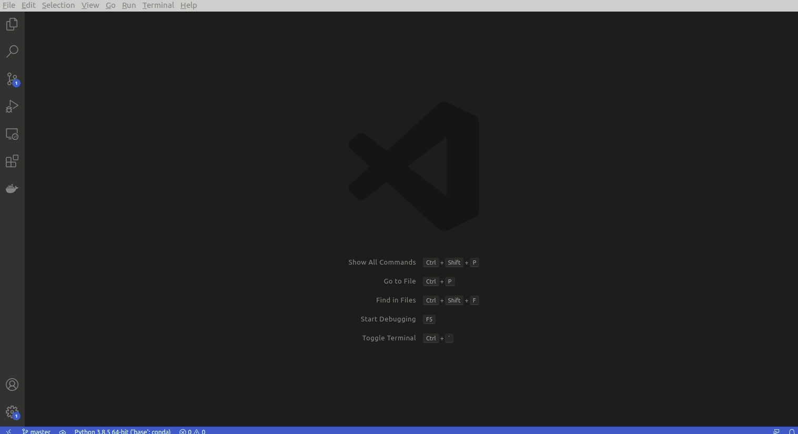This screenshot has height=434, width=798.
Task: Open the Edit menu
Action: 28,5
